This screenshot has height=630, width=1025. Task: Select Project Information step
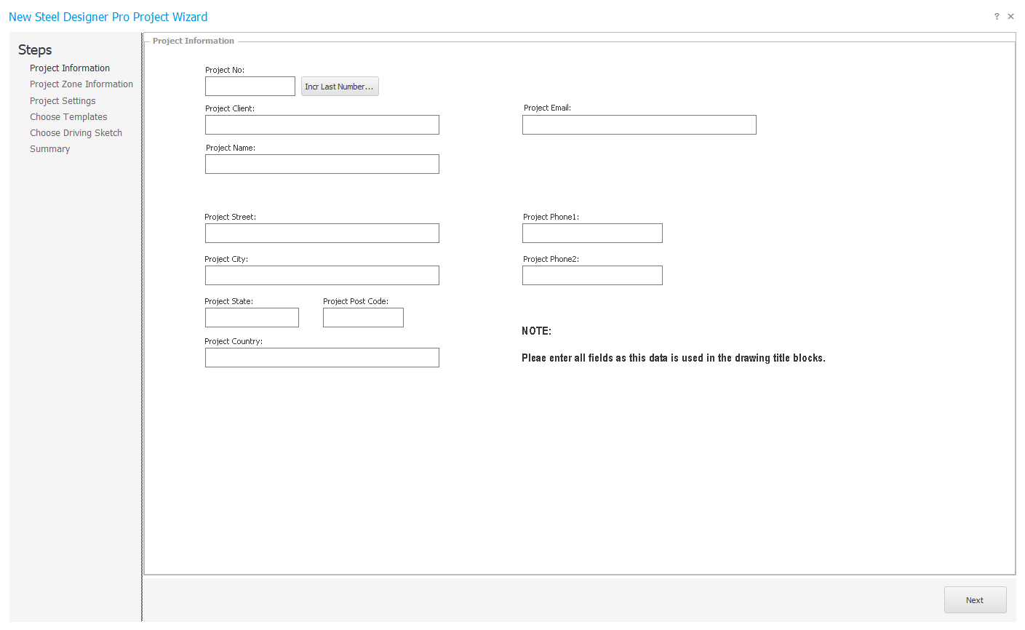pos(70,68)
